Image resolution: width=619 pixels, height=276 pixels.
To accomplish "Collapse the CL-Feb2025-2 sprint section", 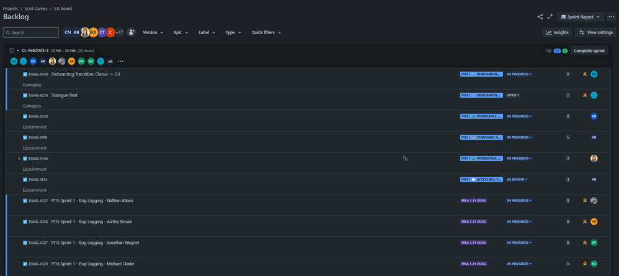I will [18, 50].
